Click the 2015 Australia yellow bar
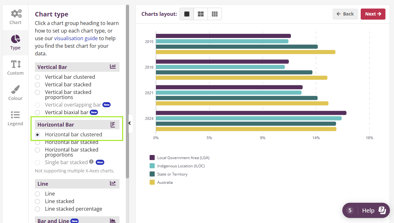 coord(246,52)
